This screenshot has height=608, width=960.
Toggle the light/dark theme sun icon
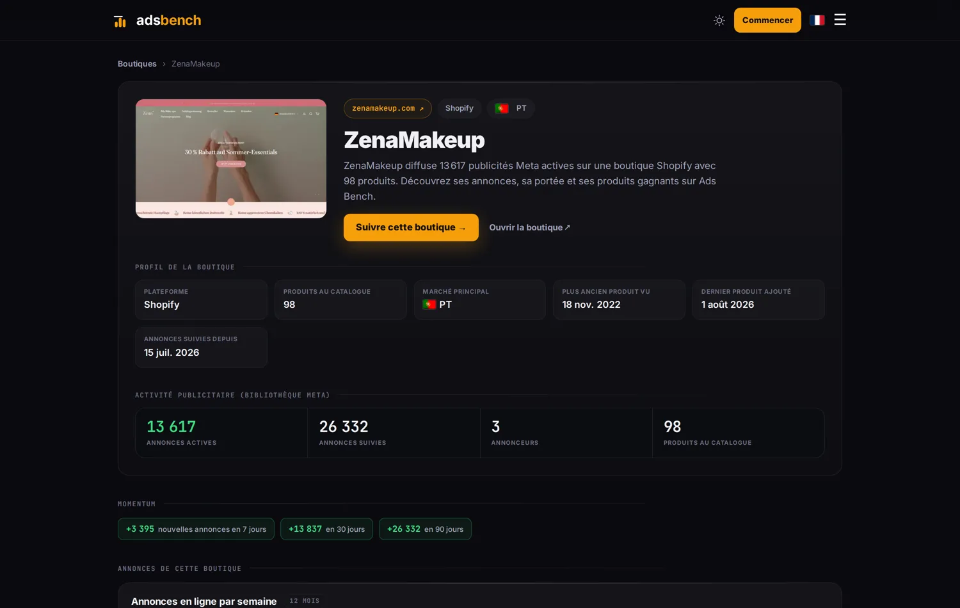click(x=719, y=20)
